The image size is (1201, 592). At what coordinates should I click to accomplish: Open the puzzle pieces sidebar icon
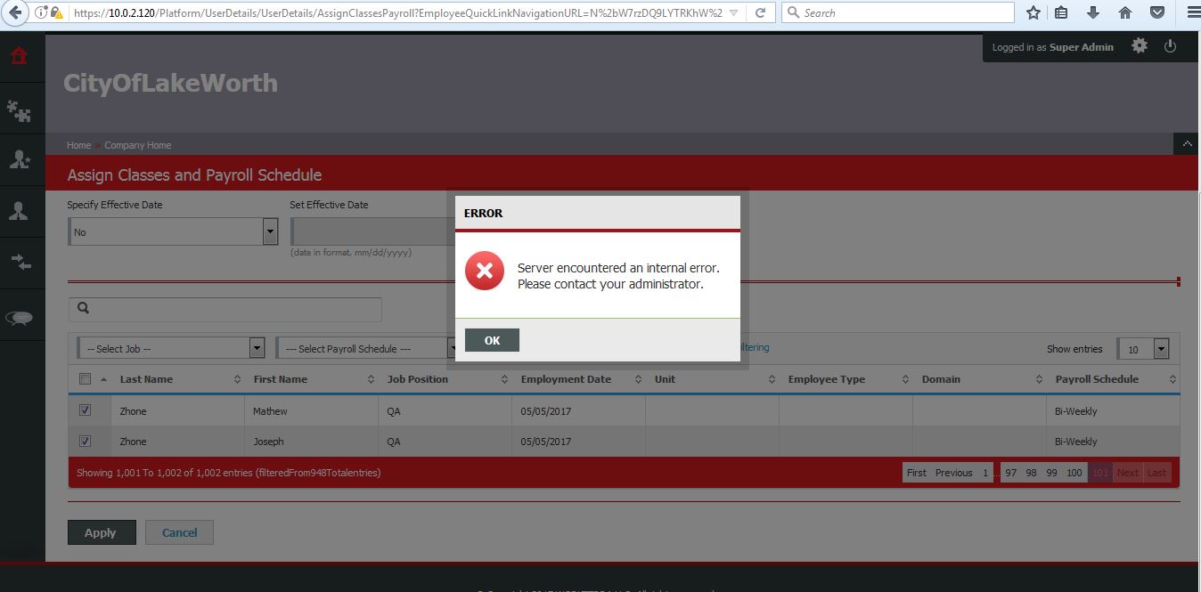[19, 109]
